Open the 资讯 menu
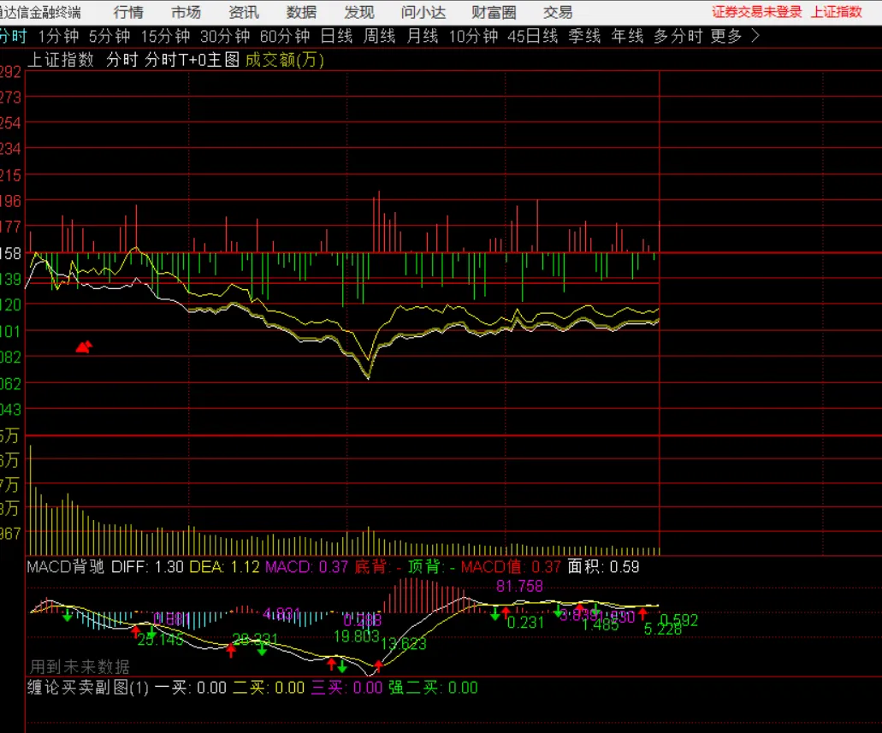The image size is (882, 733). coord(244,12)
